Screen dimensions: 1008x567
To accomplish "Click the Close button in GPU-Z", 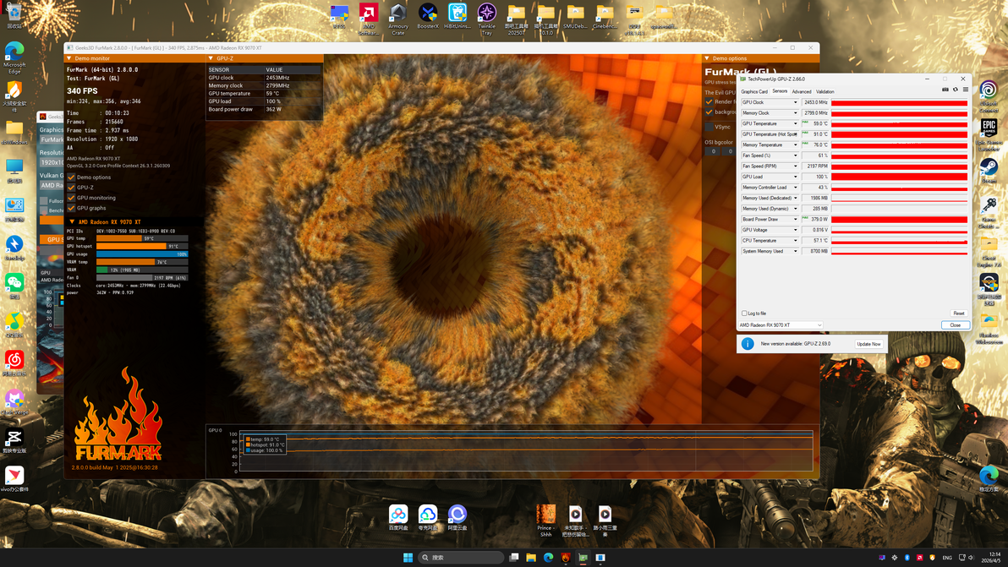I will tap(956, 325).
